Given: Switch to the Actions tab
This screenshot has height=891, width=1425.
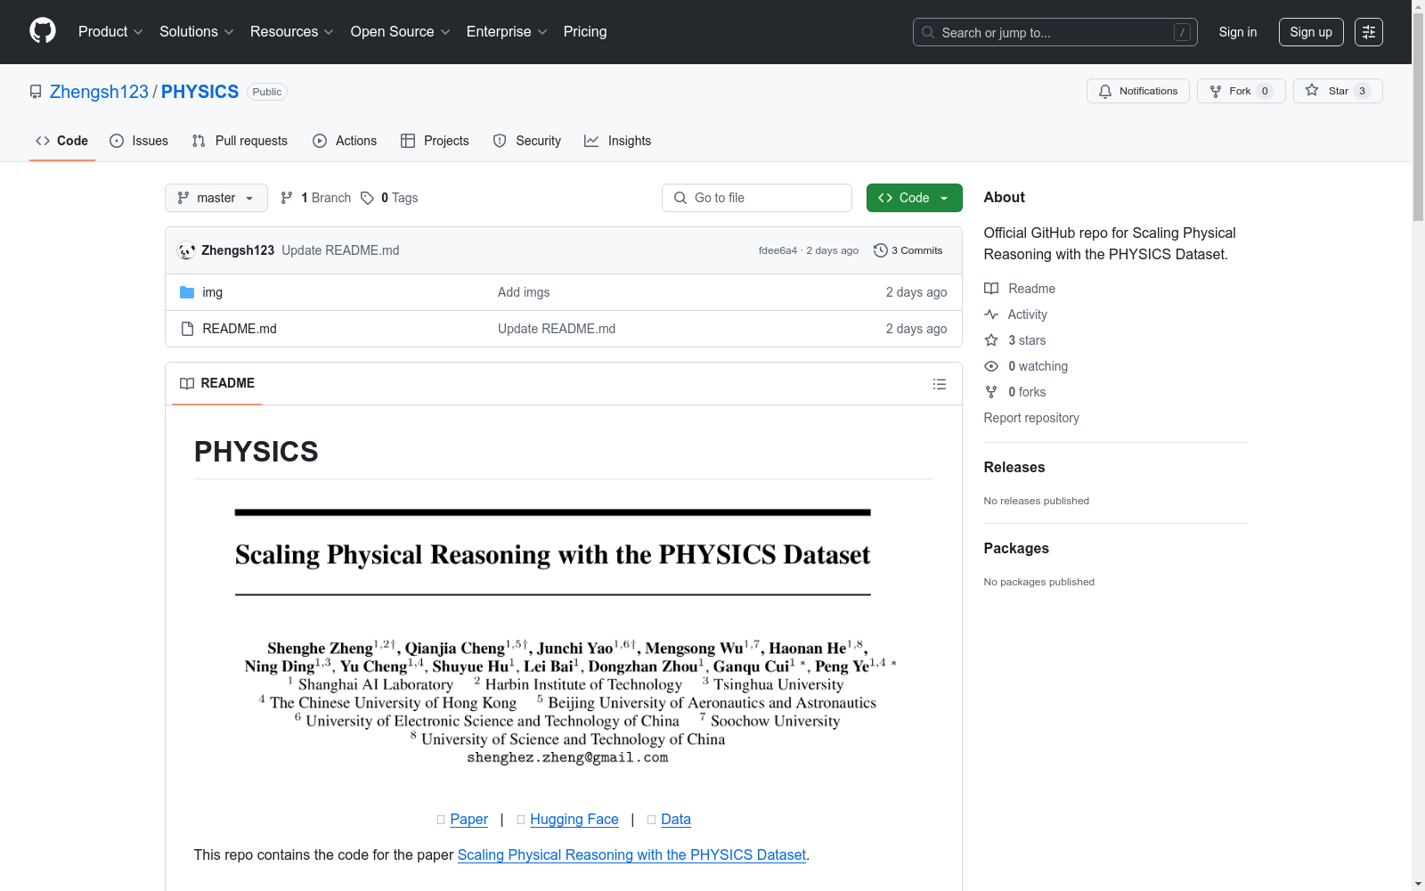Looking at the screenshot, I should [x=345, y=141].
